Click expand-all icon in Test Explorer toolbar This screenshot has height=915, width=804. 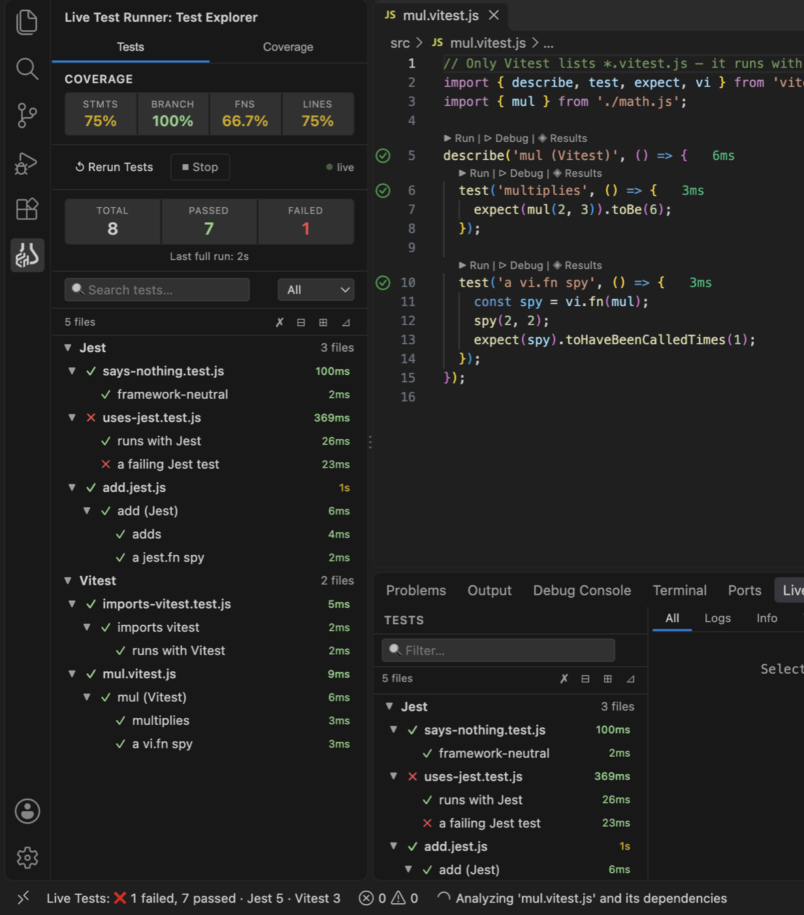tap(323, 322)
